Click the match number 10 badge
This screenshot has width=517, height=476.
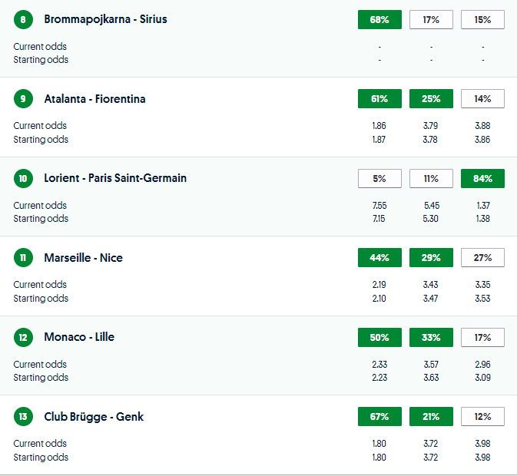coord(23,179)
